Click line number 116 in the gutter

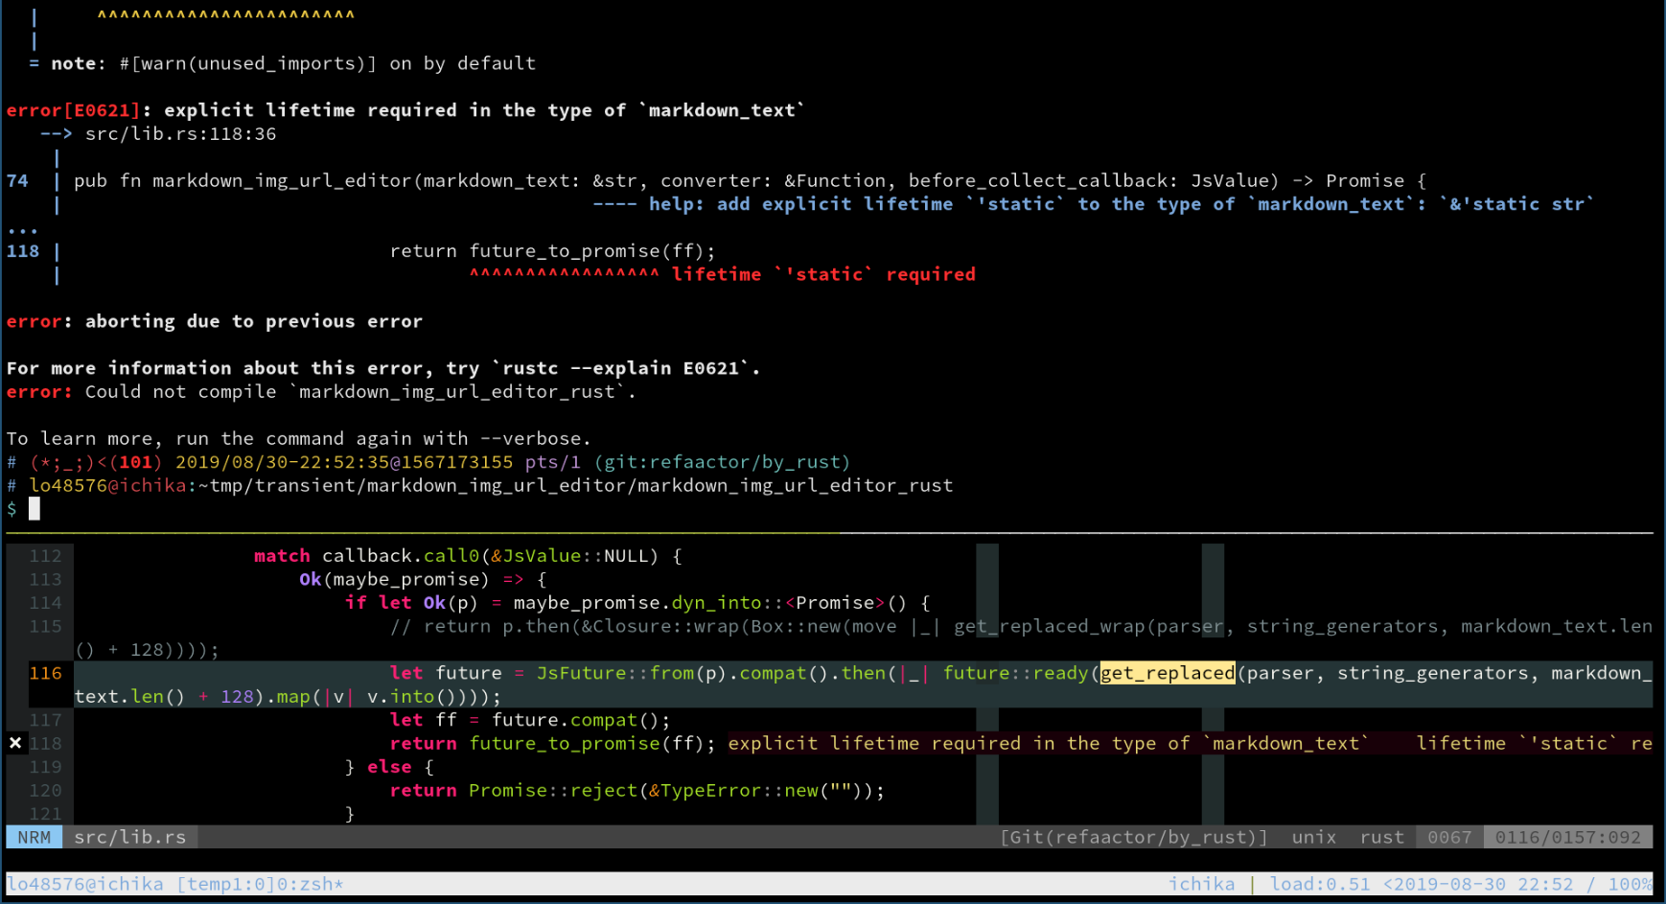tap(45, 673)
